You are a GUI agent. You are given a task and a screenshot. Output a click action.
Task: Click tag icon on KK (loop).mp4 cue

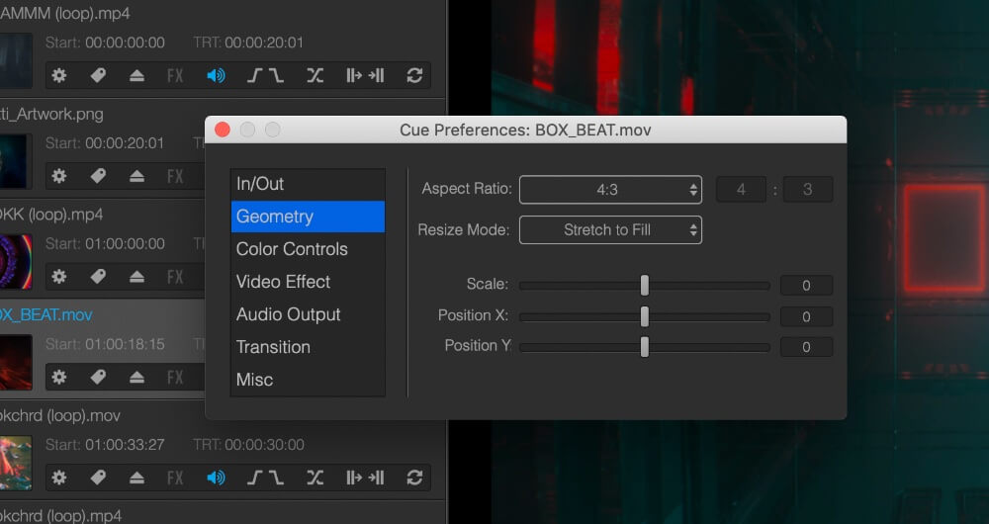(98, 276)
